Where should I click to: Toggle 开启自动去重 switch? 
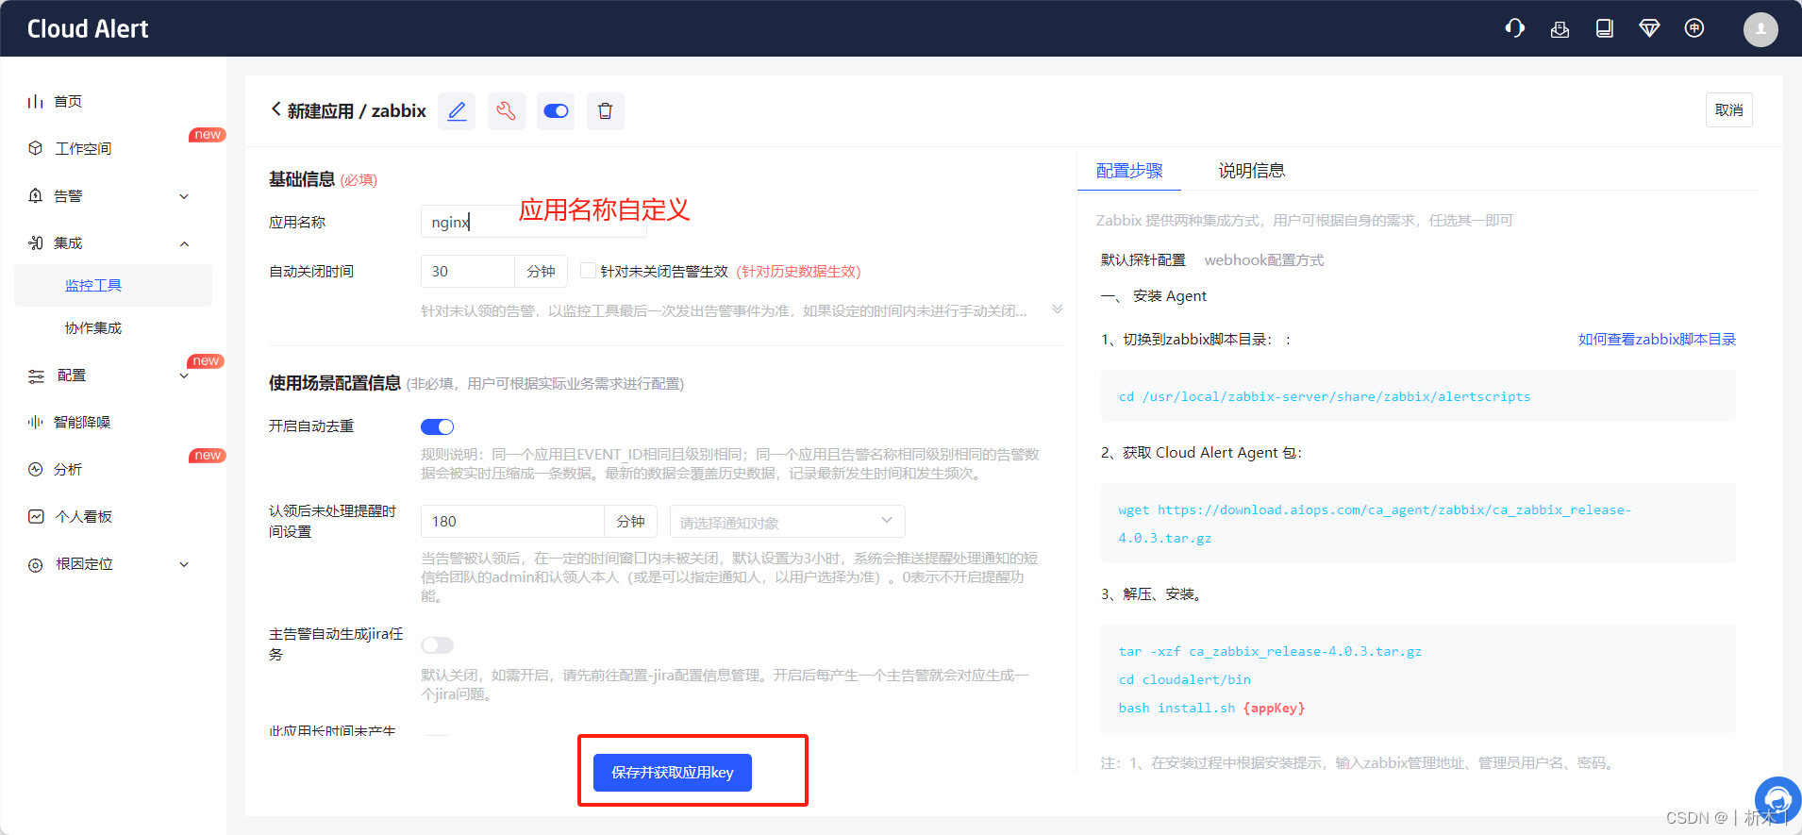437,426
